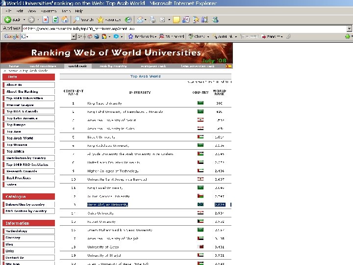Open Top Africa sidebar link
The image size is (353, 265).
(x=28, y=151)
